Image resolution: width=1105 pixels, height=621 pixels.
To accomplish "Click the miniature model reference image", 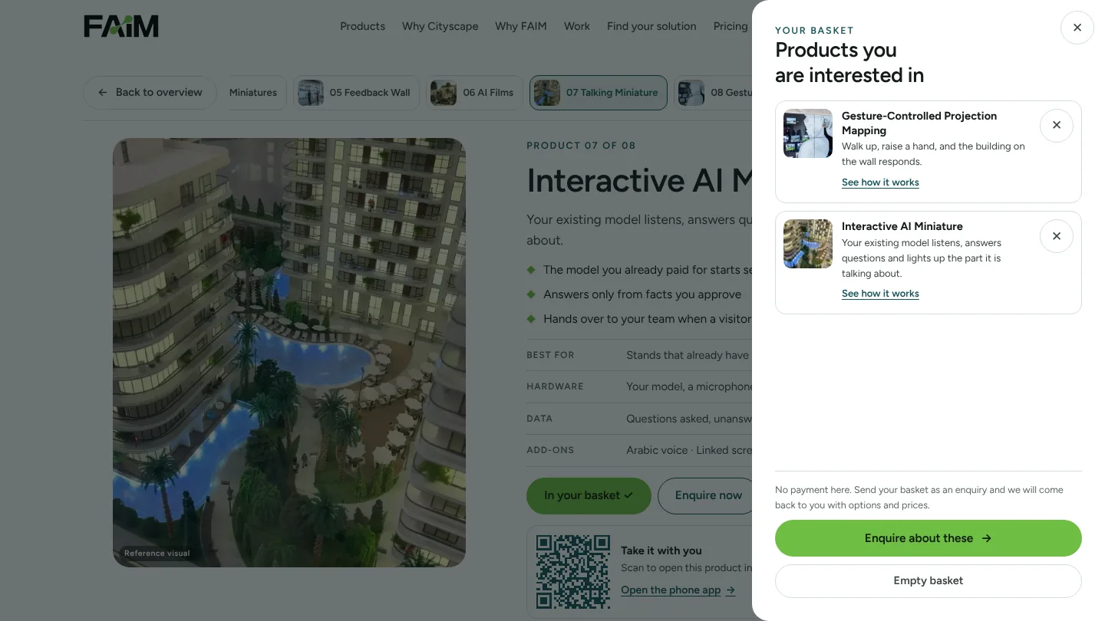I will (289, 353).
